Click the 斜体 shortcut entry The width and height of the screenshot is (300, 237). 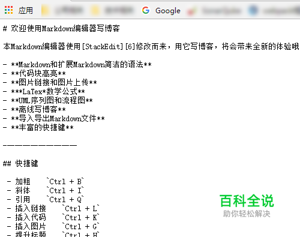coord(23,191)
